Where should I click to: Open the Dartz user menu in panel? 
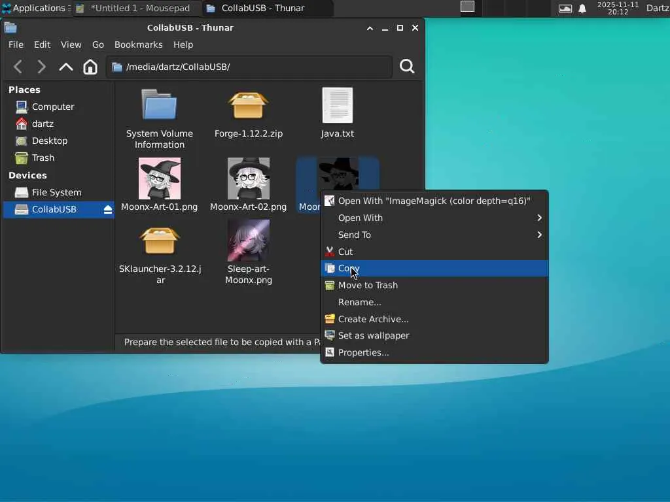click(658, 8)
